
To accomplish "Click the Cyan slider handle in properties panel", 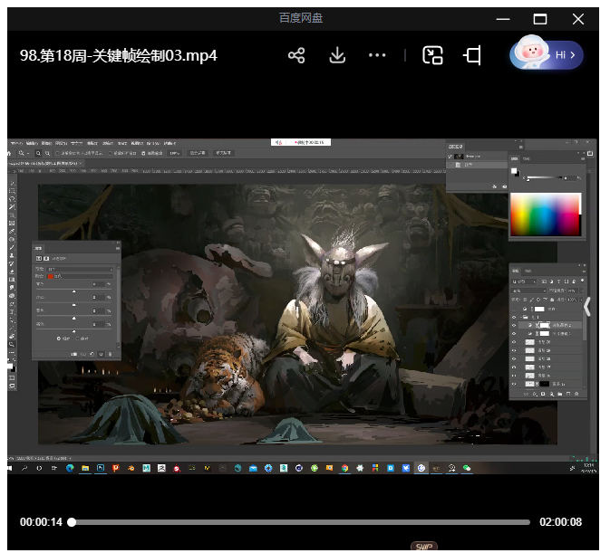I will 74,291.
